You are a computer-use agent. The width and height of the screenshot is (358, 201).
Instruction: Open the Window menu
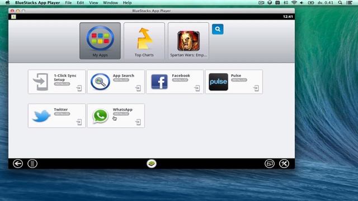click(x=110, y=3)
